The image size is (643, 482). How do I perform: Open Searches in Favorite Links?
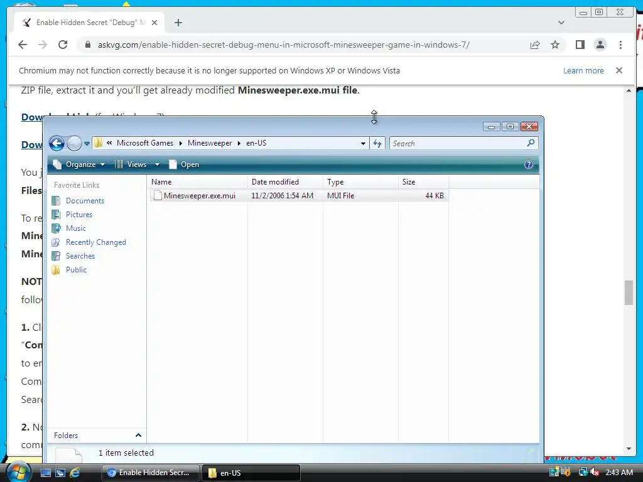click(x=80, y=256)
